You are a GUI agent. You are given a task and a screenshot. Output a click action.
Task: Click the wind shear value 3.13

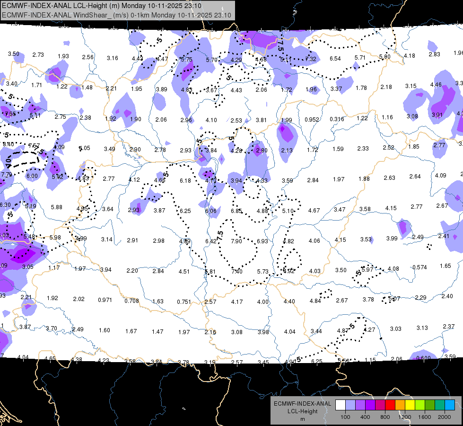tap(422, 328)
